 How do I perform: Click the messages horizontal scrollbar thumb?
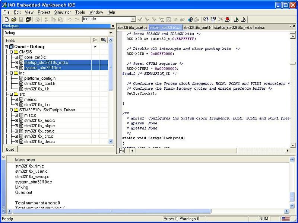tap(112, 211)
